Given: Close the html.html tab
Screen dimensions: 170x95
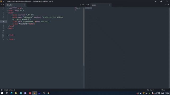Looking at the screenshot, I should point(24,5).
